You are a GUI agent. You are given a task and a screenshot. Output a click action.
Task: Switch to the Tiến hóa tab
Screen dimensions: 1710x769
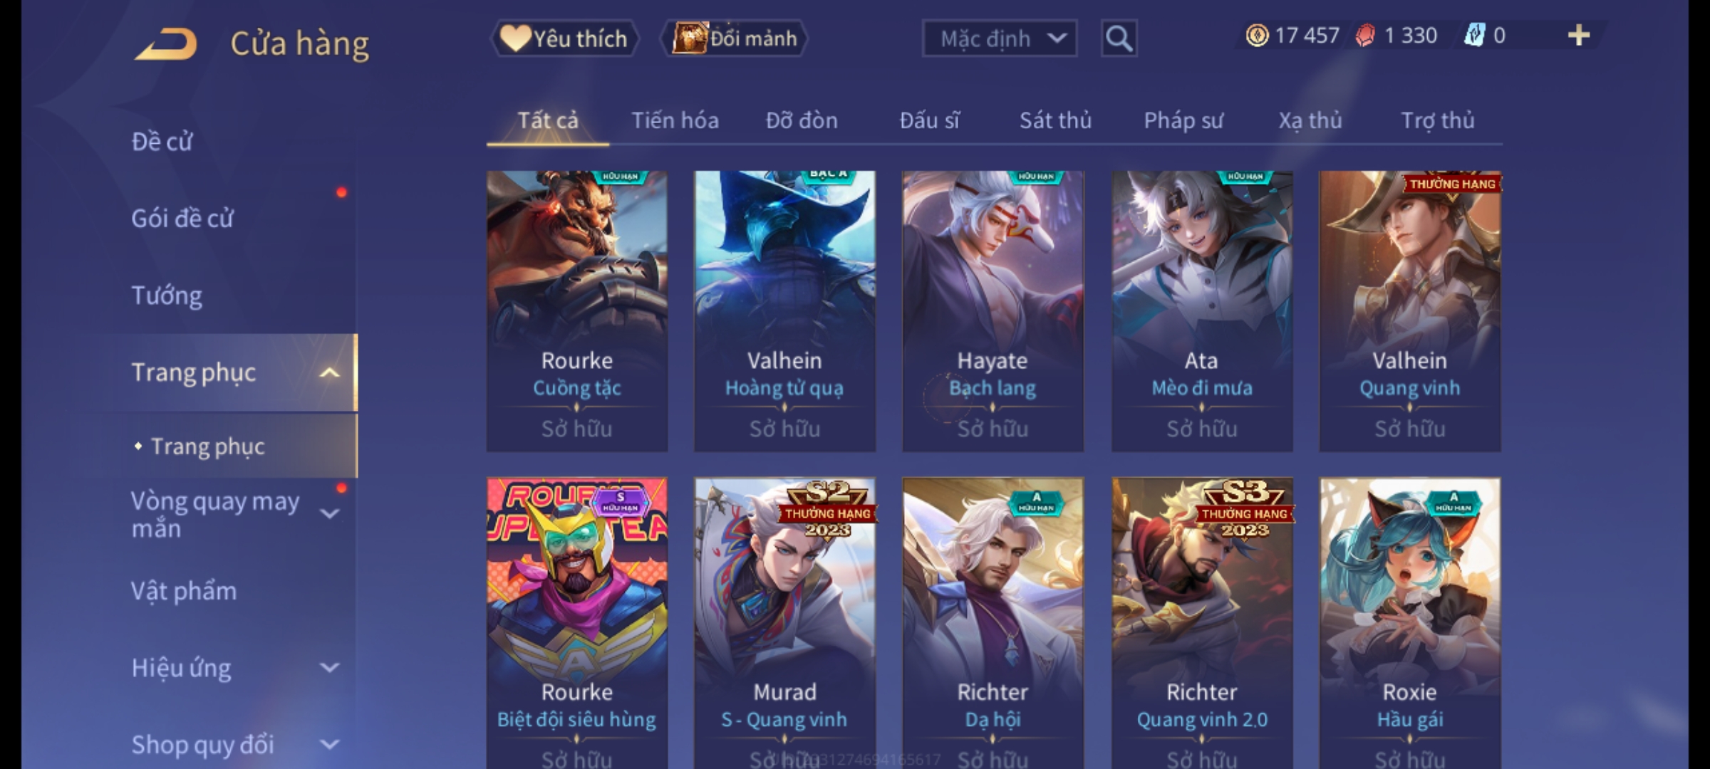pyautogui.click(x=675, y=120)
